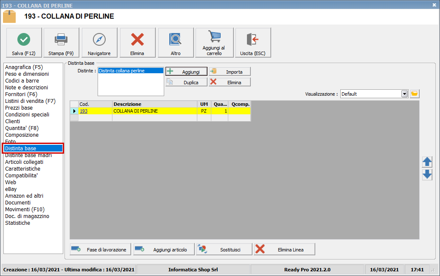Open article 193 from the grid row
Screen dimensions: 440x276
coord(84,110)
